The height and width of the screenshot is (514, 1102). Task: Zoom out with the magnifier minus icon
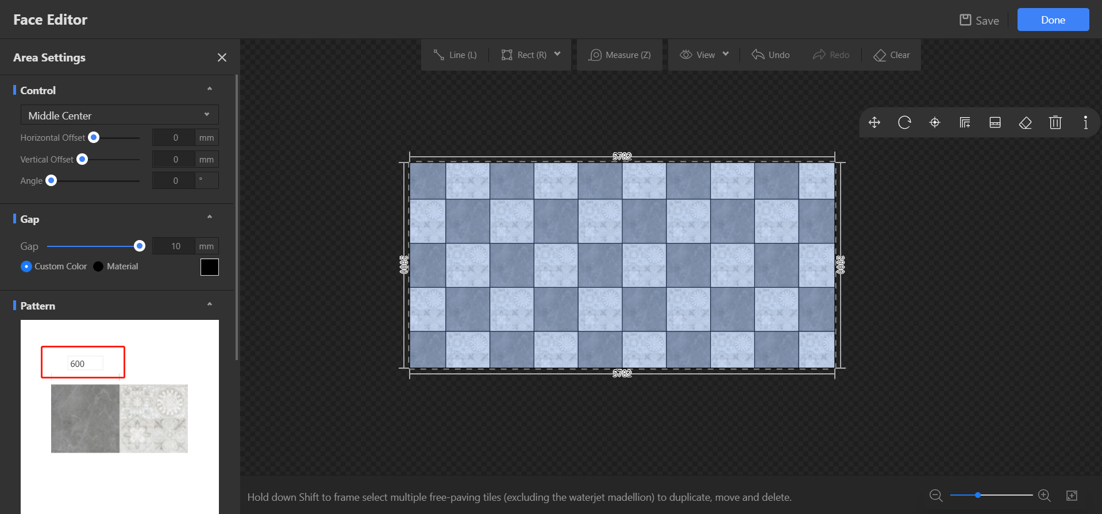pyautogui.click(x=936, y=495)
